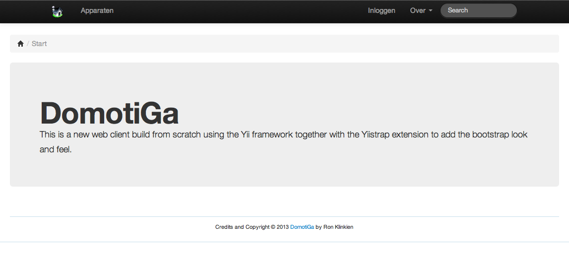Click the home icon in the breadcrumb

tap(20, 44)
